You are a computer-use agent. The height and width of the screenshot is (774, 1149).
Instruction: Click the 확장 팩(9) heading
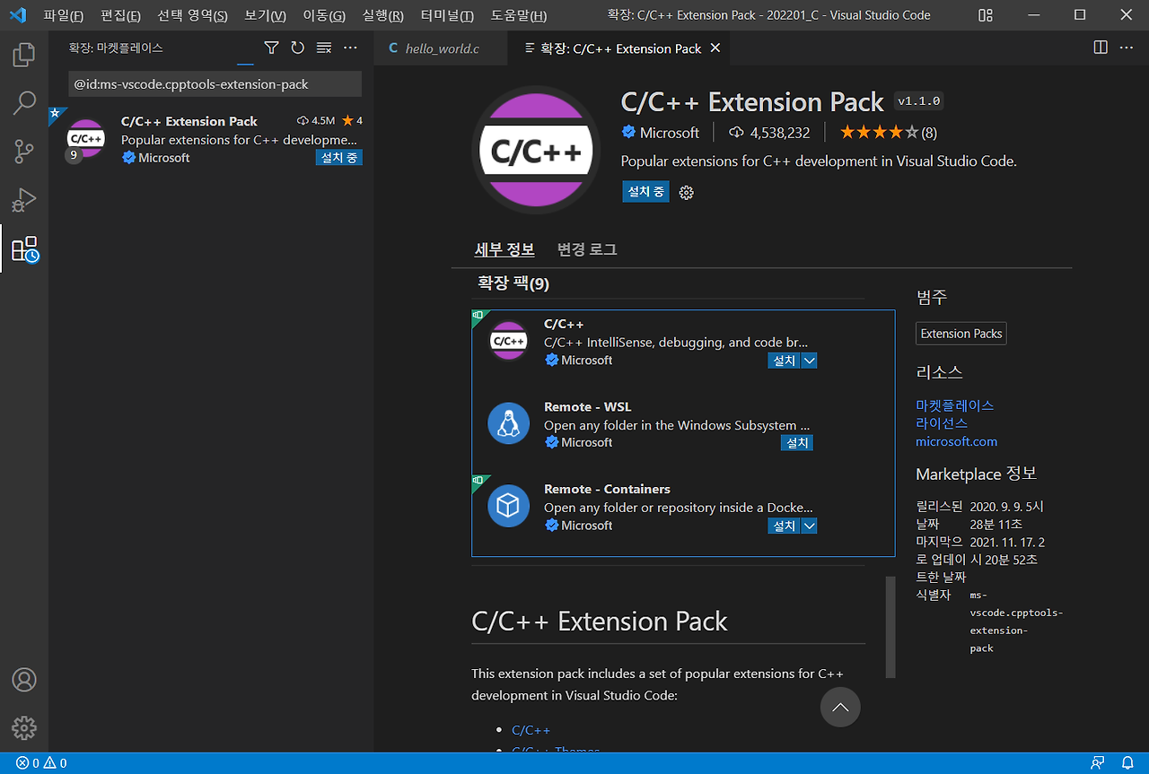pos(513,283)
